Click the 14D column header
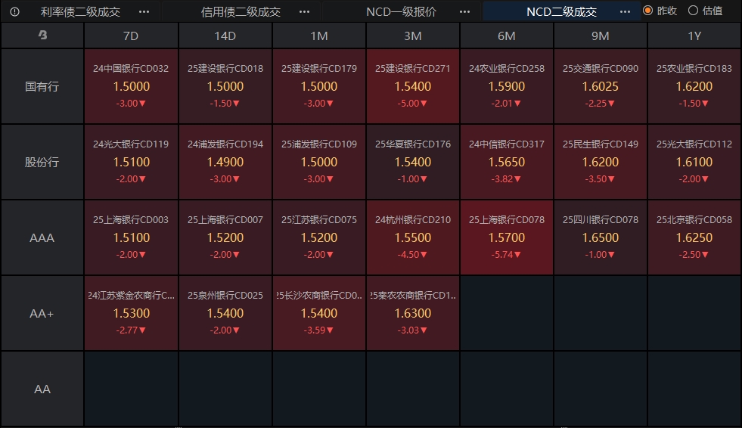The image size is (742, 428). (225, 36)
